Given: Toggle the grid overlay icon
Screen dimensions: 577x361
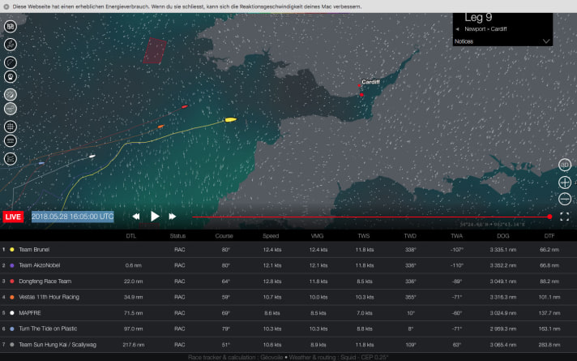Looking at the screenshot, I should (x=11, y=127).
